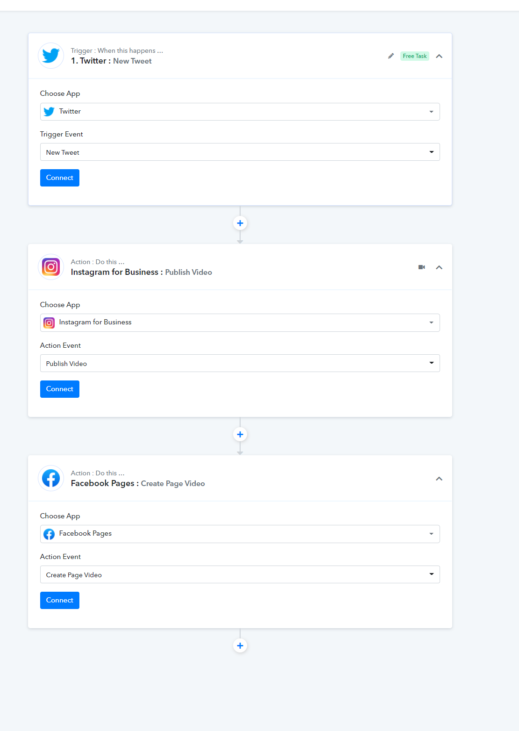
Task: Open the New Tweet trigger event dropdown
Action: click(x=240, y=152)
